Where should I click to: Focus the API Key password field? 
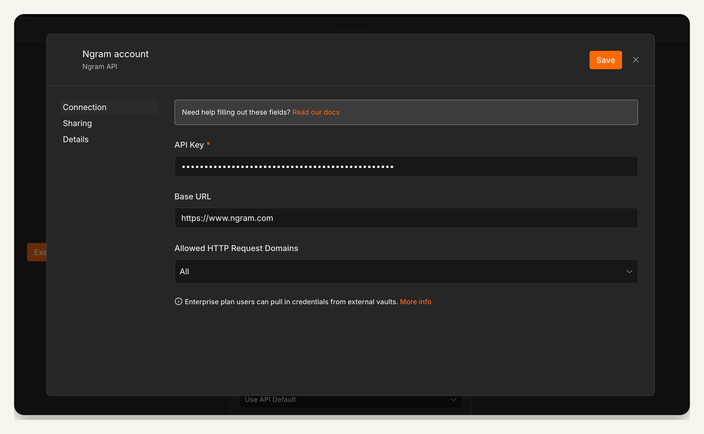pos(406,166)
